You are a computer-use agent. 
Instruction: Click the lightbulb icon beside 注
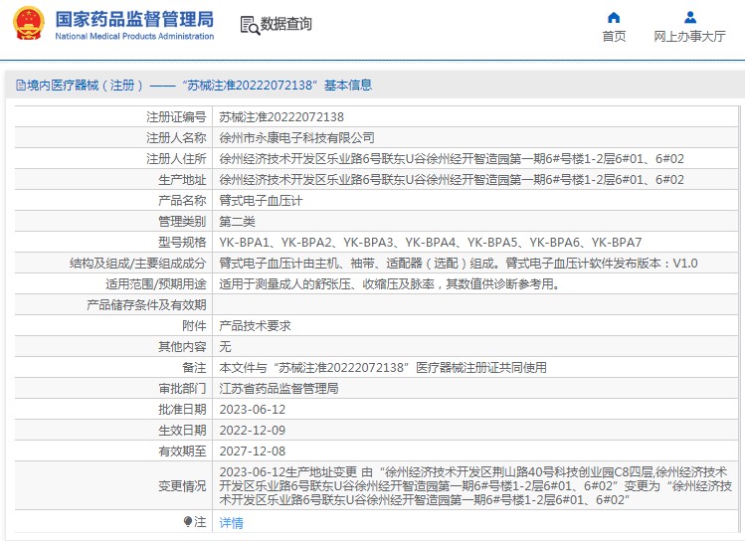coord(188,522)
